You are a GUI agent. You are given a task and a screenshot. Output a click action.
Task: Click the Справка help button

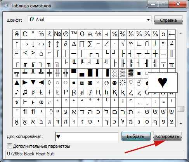click(x=168, y=20)
